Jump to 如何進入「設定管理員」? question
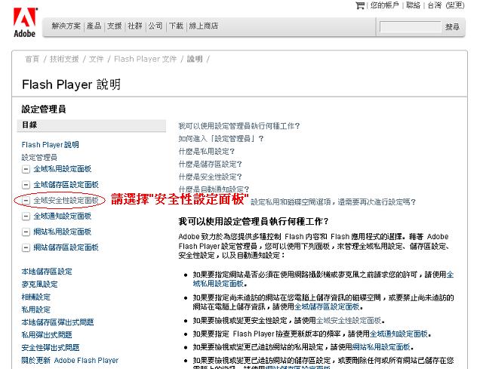Image resolution: width=480 pixels, height=369 pixels. [221, 139]
